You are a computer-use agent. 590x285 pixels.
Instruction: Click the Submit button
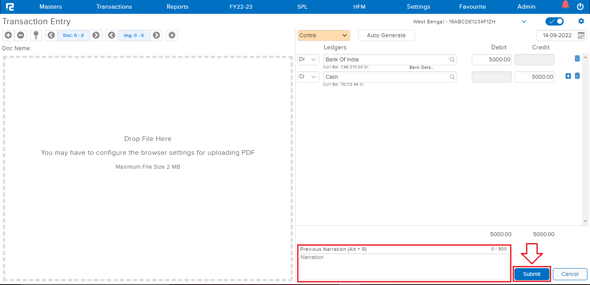532,274
